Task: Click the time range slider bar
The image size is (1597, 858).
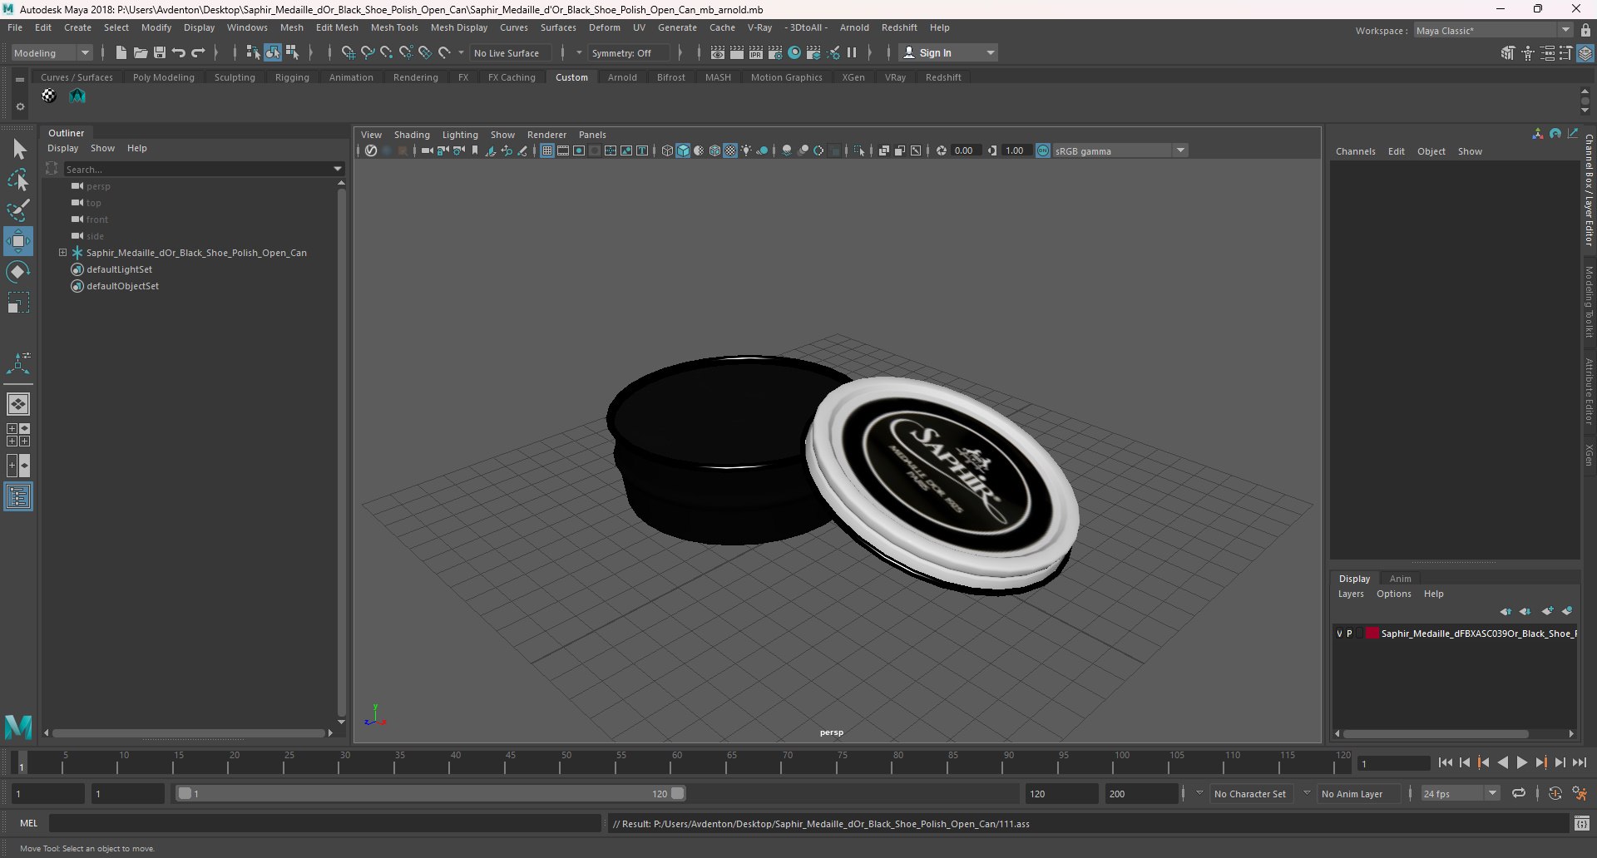Action: click(x=431, y=793)
